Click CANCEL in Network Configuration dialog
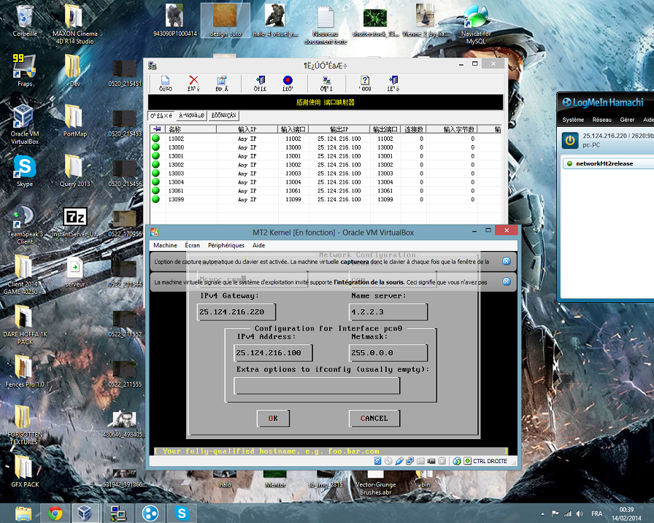This screenshot has width=654, height=523. (374, 418)
